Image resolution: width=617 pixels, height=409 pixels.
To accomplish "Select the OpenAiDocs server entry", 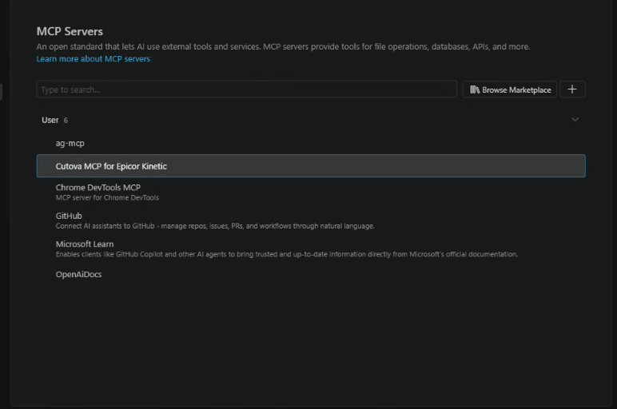I will [x=311, y=274].
